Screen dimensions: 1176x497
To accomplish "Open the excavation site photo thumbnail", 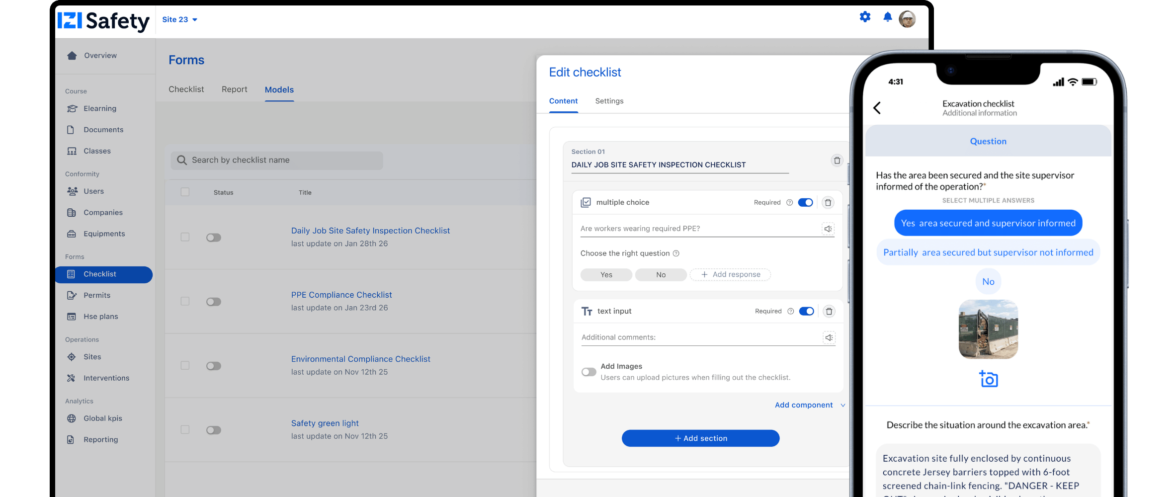I will pyautogui.click(x=988, y=329).
